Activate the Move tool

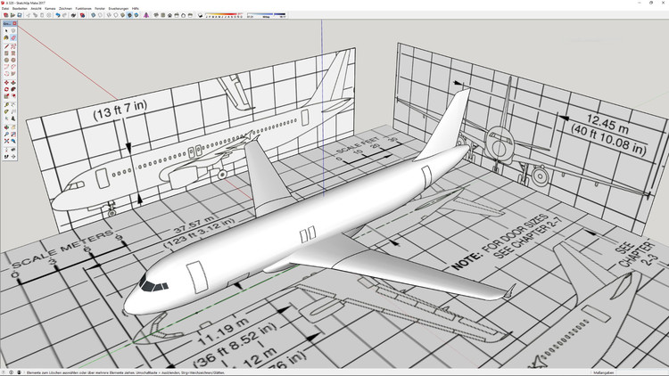[6, 82]
